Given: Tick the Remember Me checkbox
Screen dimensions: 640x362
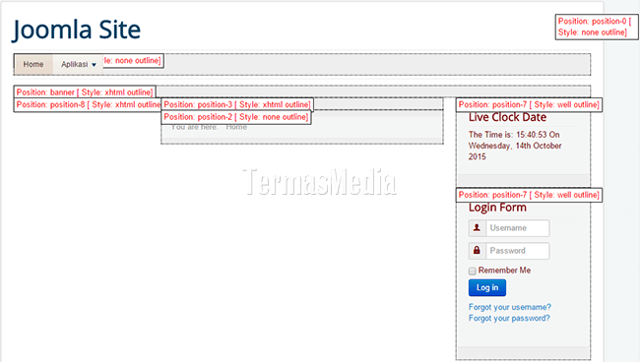Looking at the screenshot, I should (x=473, y=271).
